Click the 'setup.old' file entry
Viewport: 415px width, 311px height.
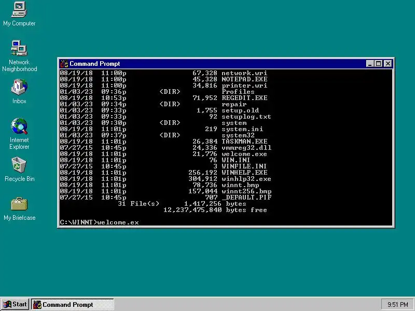pyautogui.click(x=240, y=110)
